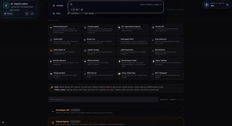Click the Route Dock API compass icon
Image resolution: width=232 pixels, height=126 pixels.
pos(206,5)
